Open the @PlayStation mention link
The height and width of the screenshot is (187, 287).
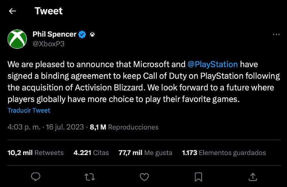point(213,65)
